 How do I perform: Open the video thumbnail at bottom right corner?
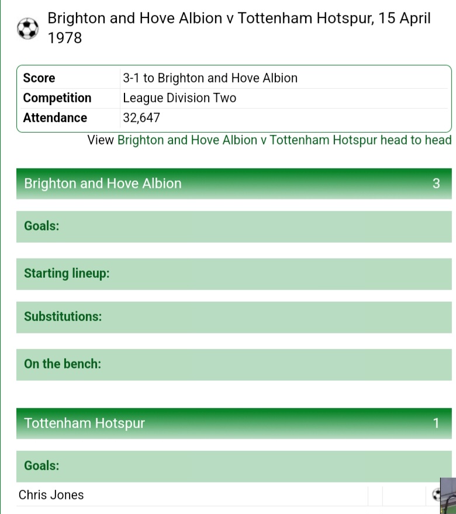448,496
